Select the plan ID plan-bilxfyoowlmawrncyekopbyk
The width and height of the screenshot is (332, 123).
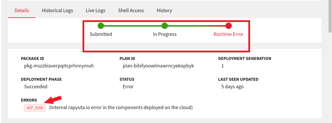[x=158, y=66]
